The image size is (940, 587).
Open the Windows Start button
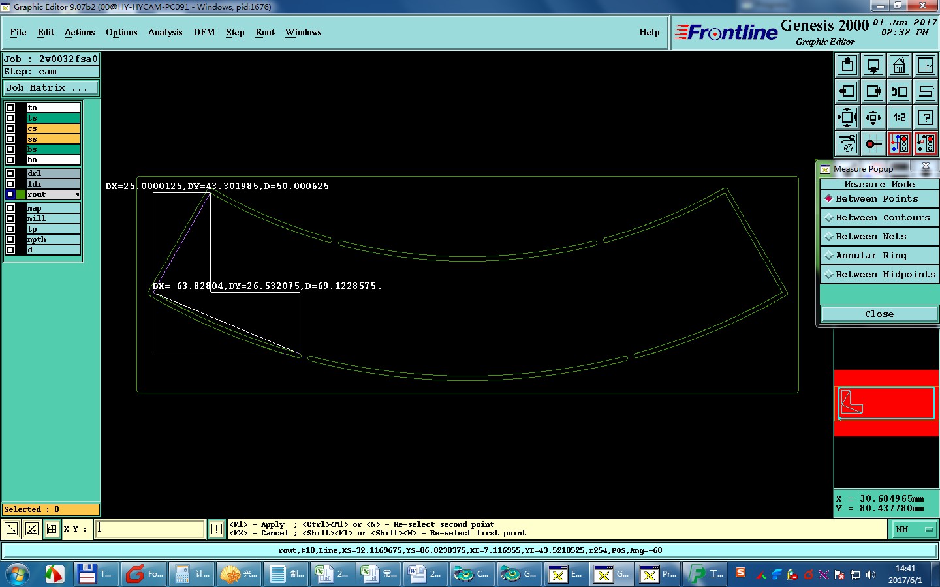(18, 574)
